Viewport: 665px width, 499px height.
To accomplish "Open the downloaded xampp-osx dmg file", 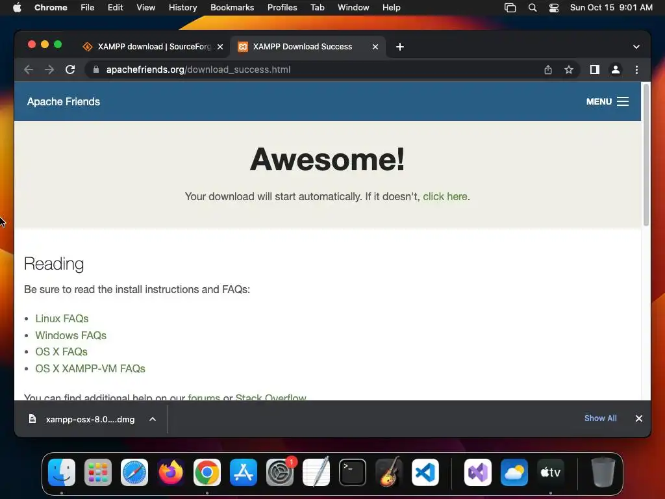I will (81, 419).
